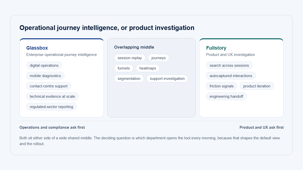The image size is (303, 170).
Task: Click the 'segmentation' chip
Action: coord(129,79)
